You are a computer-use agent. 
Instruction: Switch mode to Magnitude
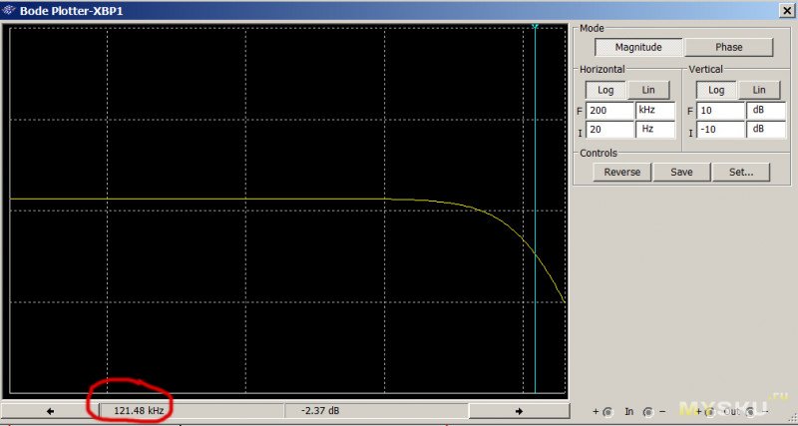pyautogui.click(x=638, y=47)
